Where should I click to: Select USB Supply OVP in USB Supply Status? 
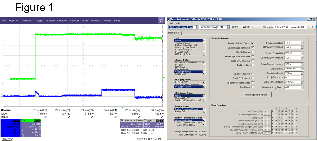click(188, 98)
